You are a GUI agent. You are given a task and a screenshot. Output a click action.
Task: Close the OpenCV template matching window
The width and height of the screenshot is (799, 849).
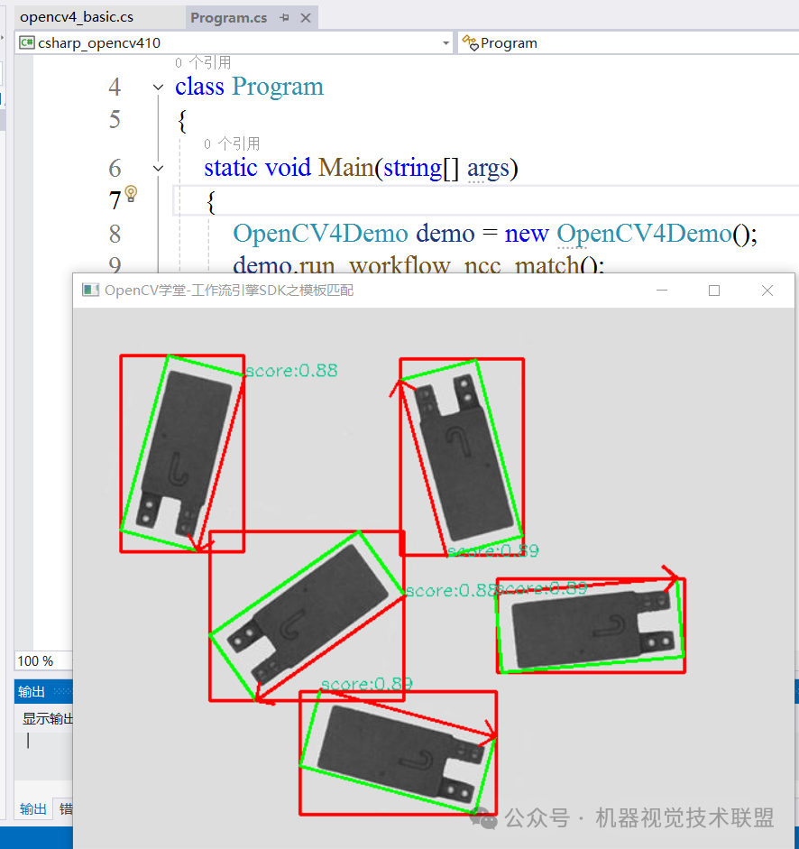767,291
